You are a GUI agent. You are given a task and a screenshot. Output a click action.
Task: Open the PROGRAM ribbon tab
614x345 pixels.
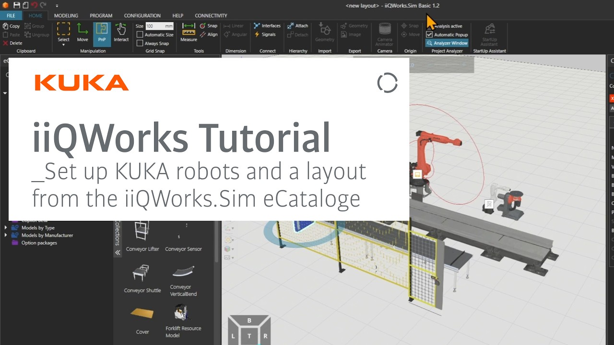(101, 15)
